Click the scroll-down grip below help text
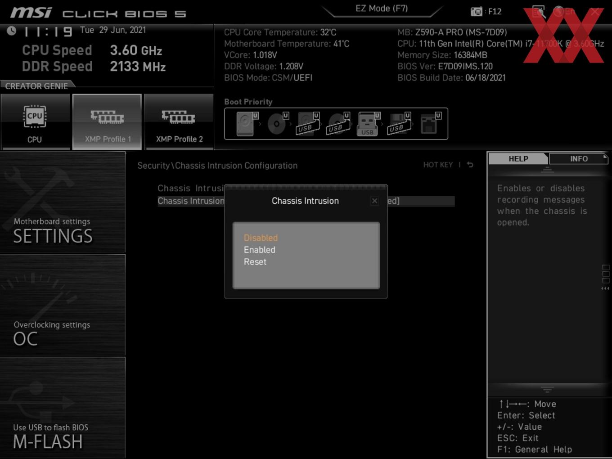Screen dimensions: 612x459 547,389
